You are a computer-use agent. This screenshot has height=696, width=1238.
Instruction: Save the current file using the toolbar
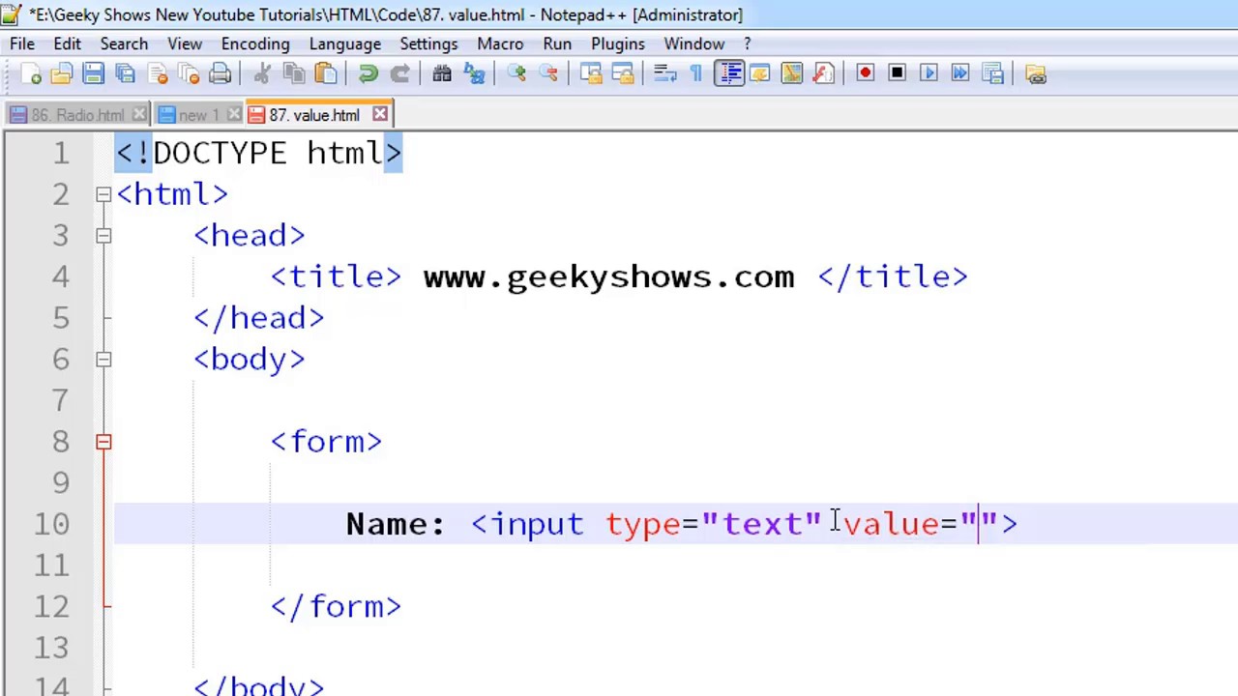pos(93,73)
